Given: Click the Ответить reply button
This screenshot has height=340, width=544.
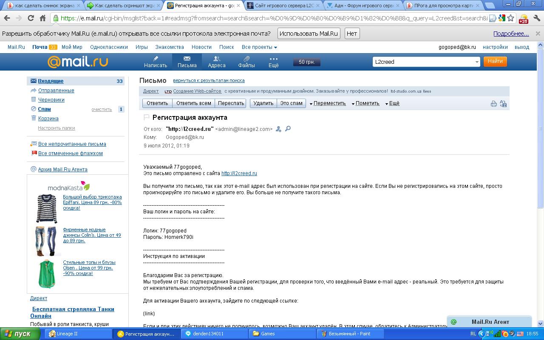Looking at the screenshot, I should tap(157, 103).
